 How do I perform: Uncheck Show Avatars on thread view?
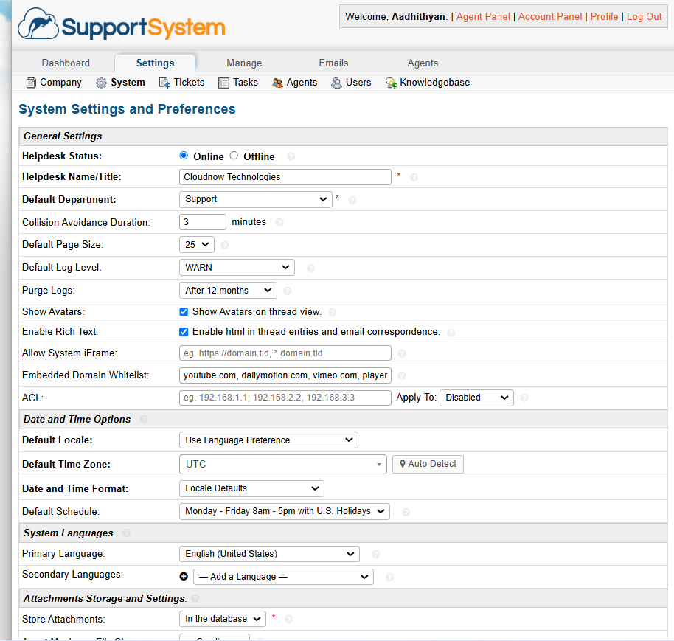click(183, 311)
